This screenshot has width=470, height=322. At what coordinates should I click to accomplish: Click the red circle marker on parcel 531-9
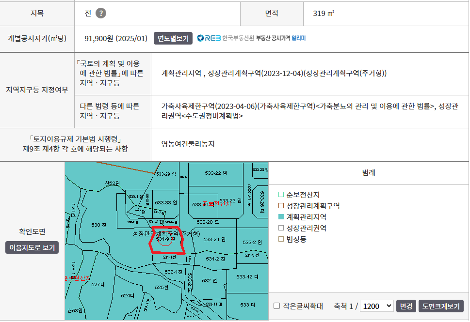click(x=165, y=240)
